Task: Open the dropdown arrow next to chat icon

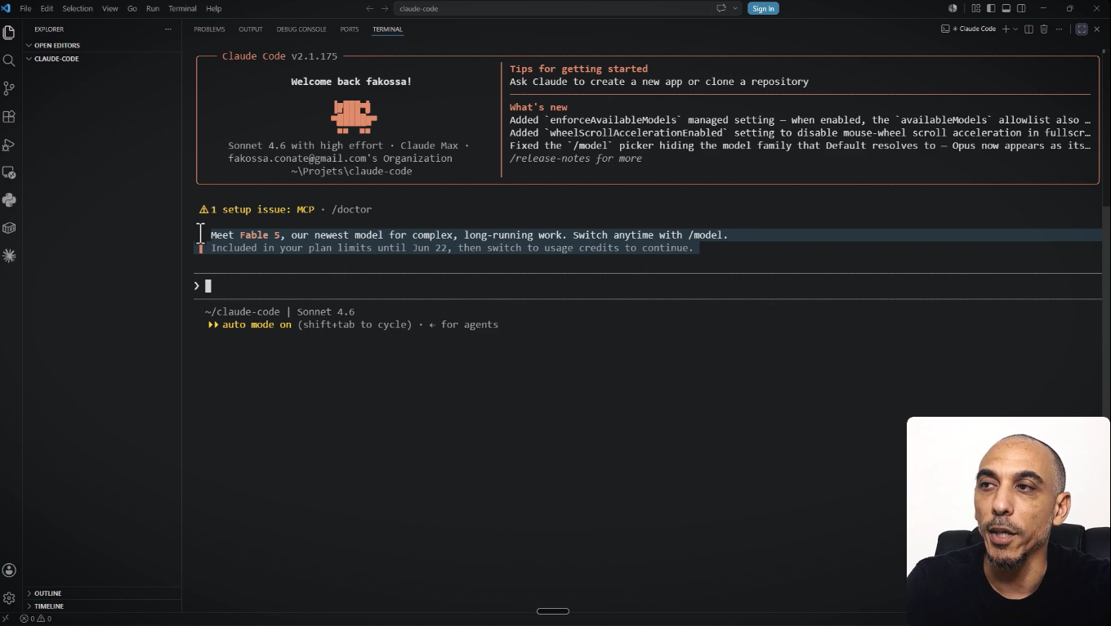Action: pyautogui.click(x=735, y=8)
